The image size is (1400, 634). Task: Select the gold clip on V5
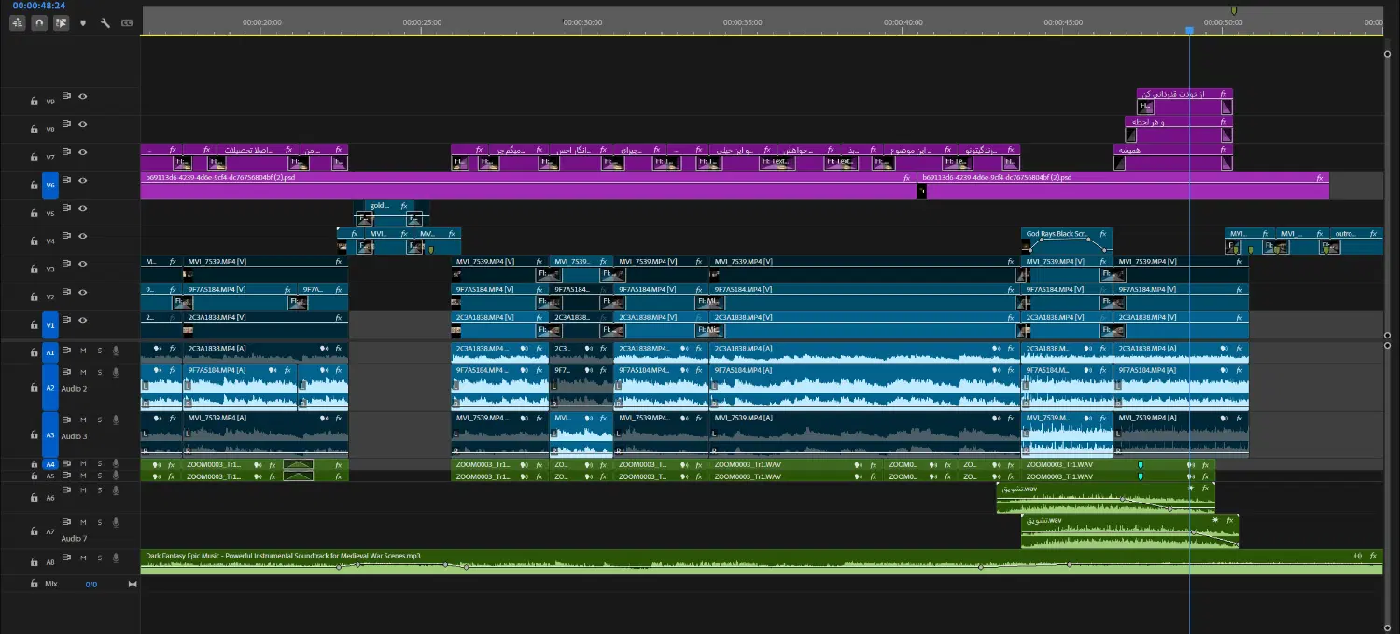point(390,214)
